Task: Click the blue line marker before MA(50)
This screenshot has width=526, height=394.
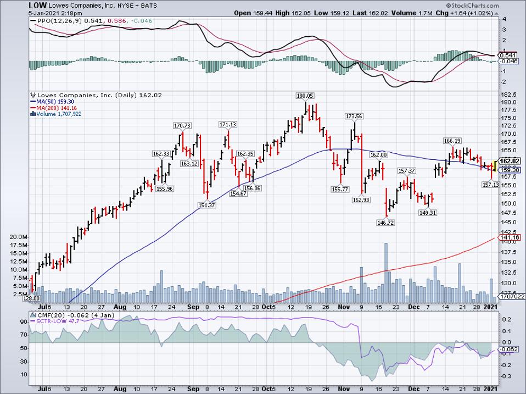Action: 33,102
